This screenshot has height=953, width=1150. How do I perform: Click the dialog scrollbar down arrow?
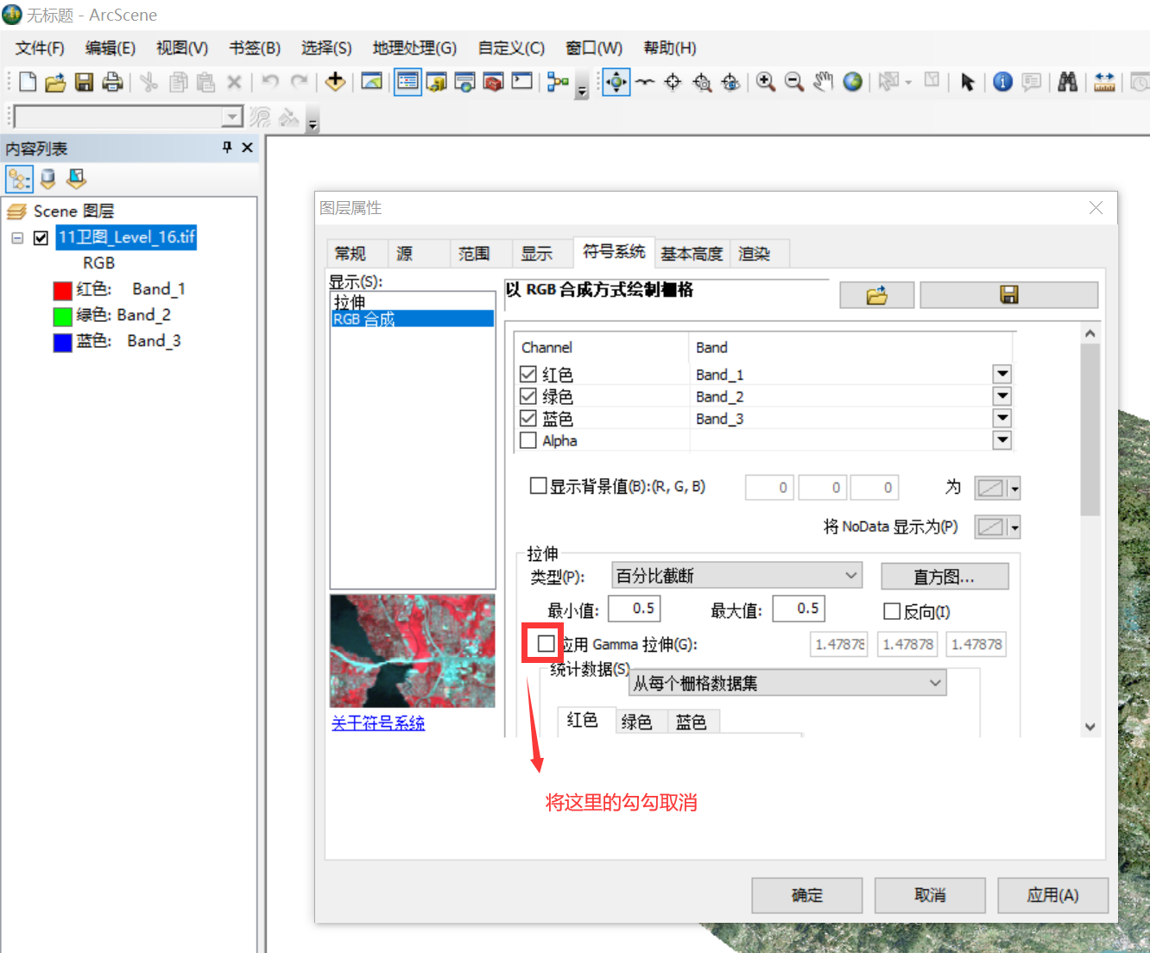coord(1090,726)
